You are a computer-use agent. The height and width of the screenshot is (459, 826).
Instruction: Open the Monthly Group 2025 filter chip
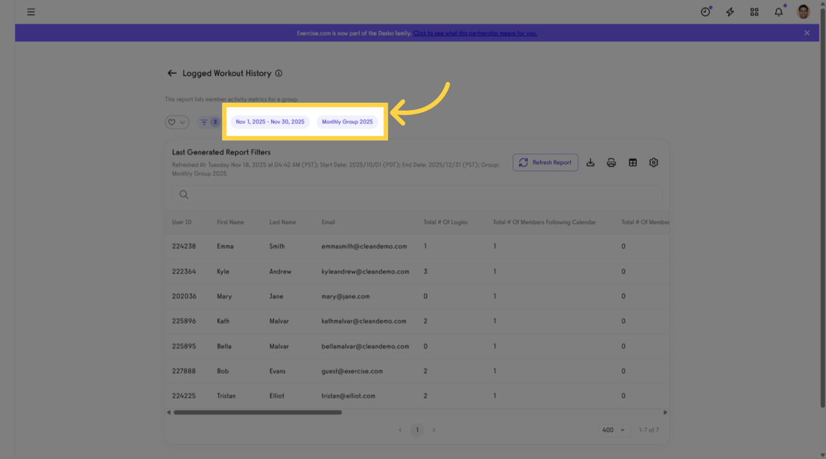(348, 122)
